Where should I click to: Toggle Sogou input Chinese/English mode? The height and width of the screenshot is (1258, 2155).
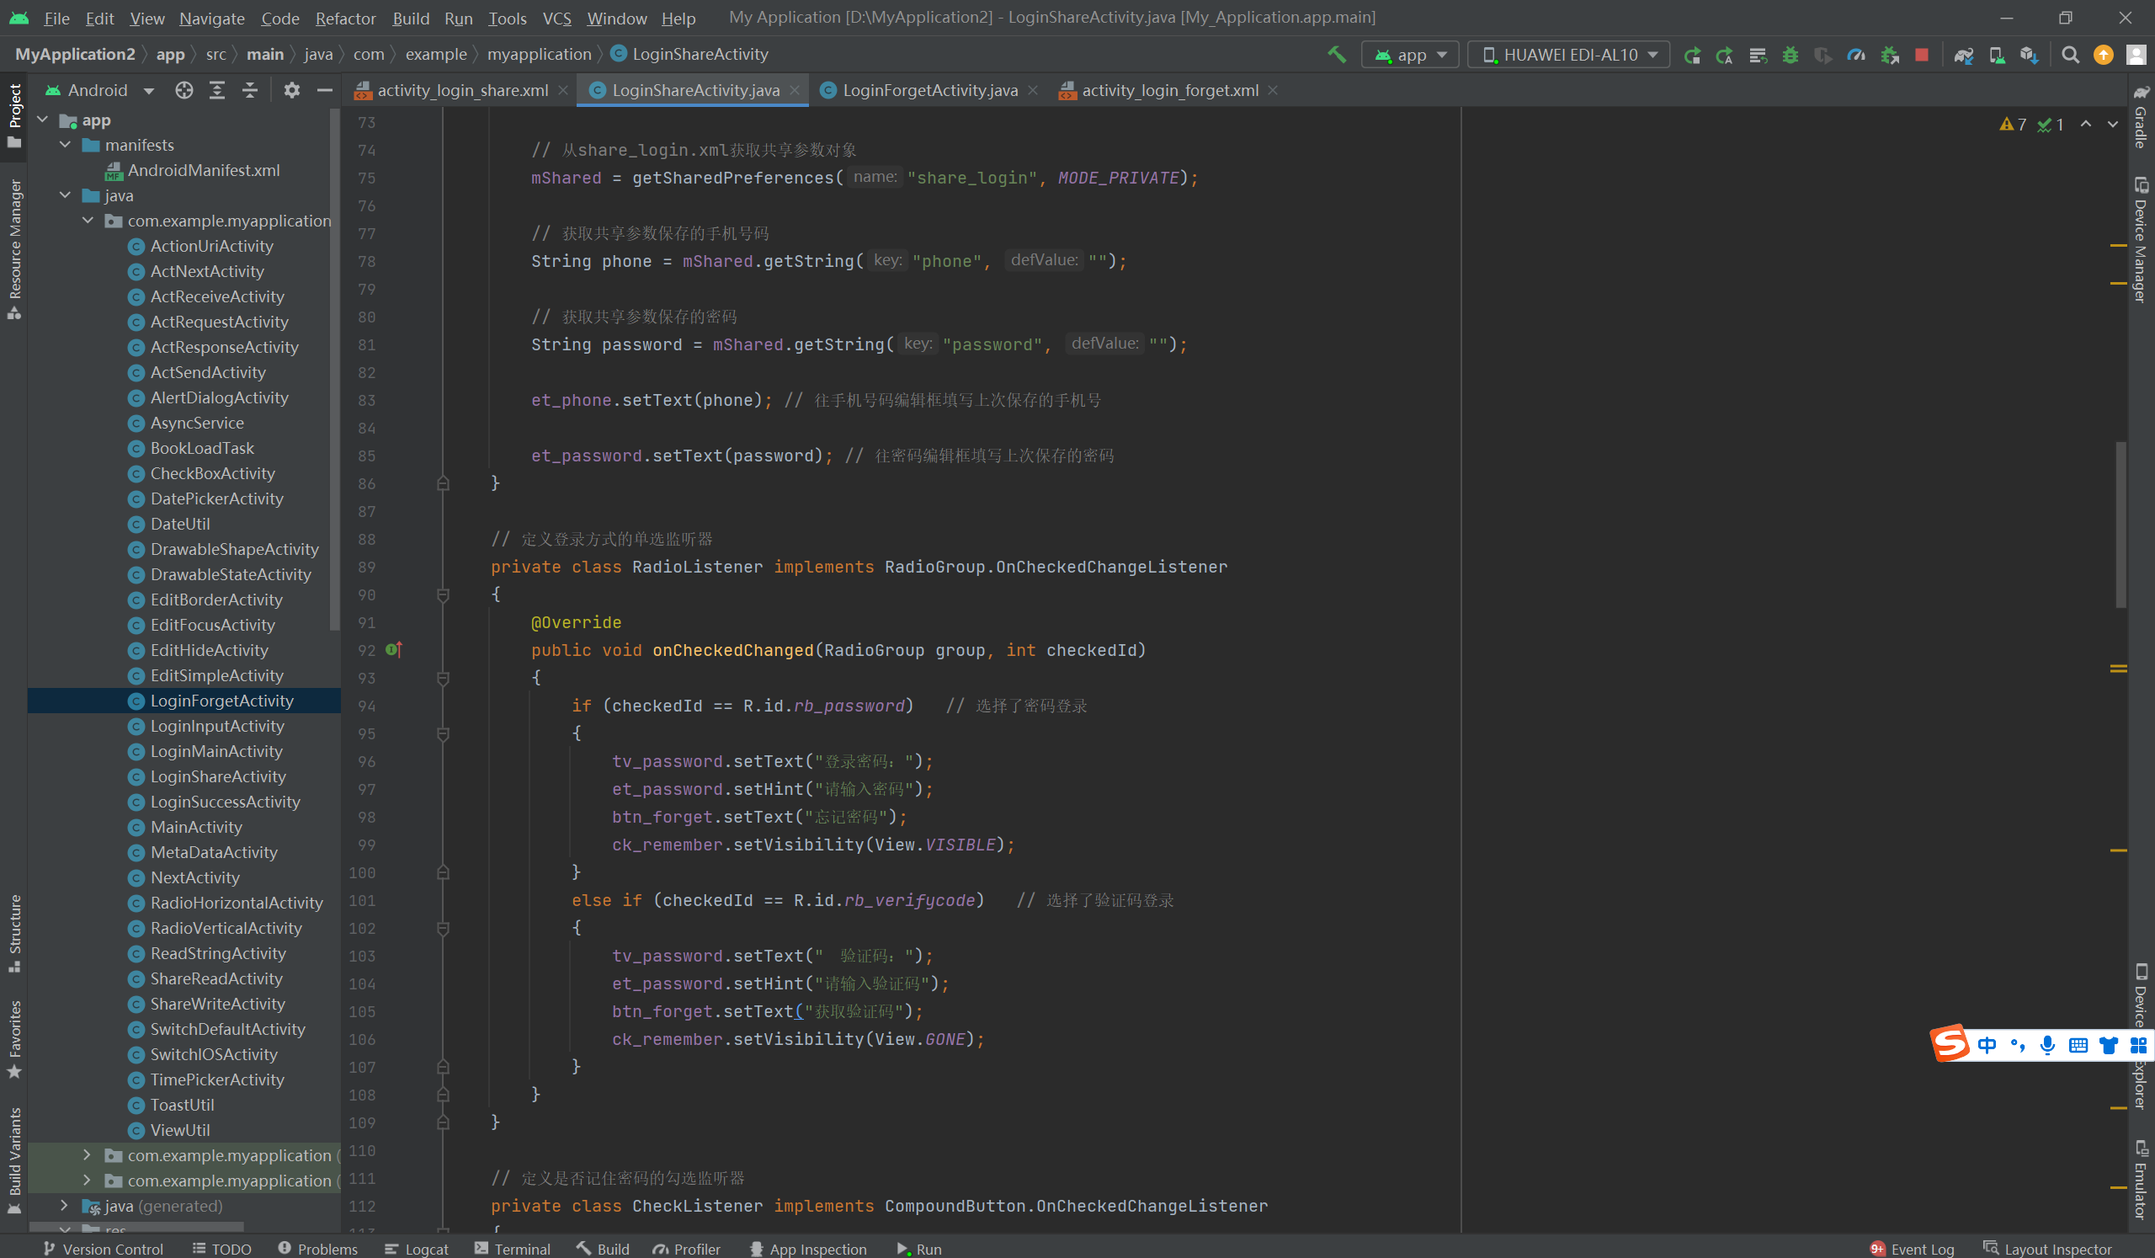click(x=1987, y=1044)
